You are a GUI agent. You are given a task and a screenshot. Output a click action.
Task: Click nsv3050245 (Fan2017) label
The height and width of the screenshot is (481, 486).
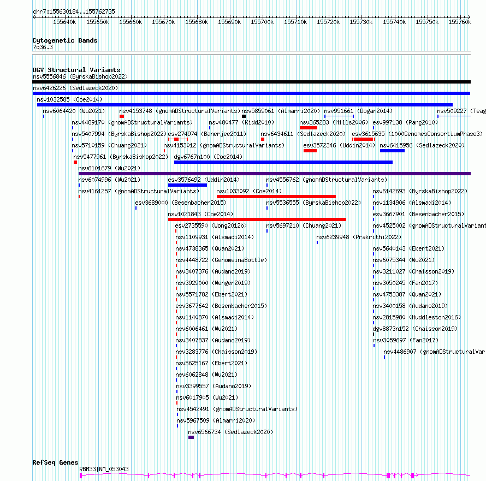[x=405, y=283]
